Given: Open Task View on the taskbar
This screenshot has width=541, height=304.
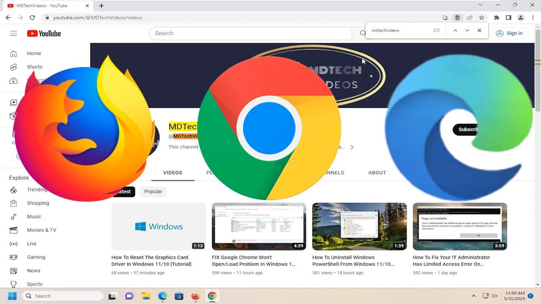Looking at the screenshot, I should (112, 296).
